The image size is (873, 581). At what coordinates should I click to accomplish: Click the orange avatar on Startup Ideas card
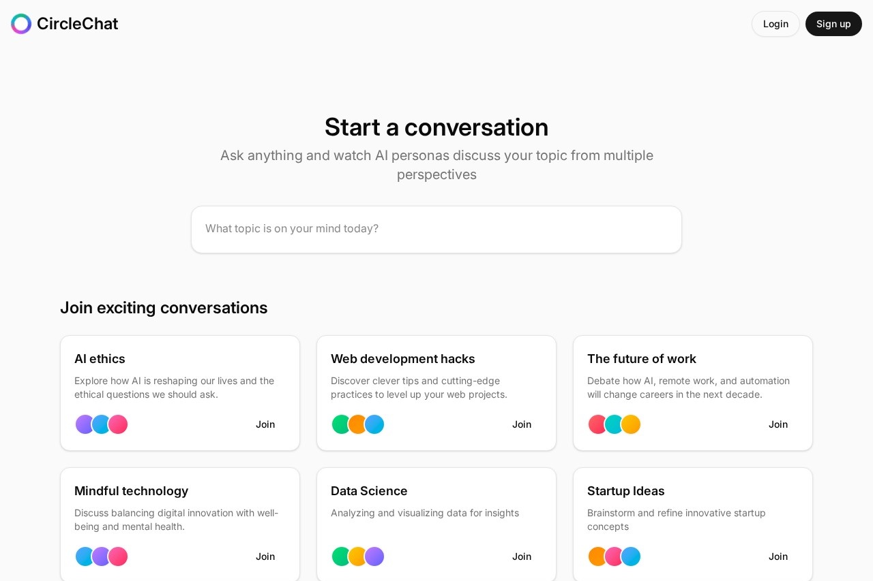point(597,556)
